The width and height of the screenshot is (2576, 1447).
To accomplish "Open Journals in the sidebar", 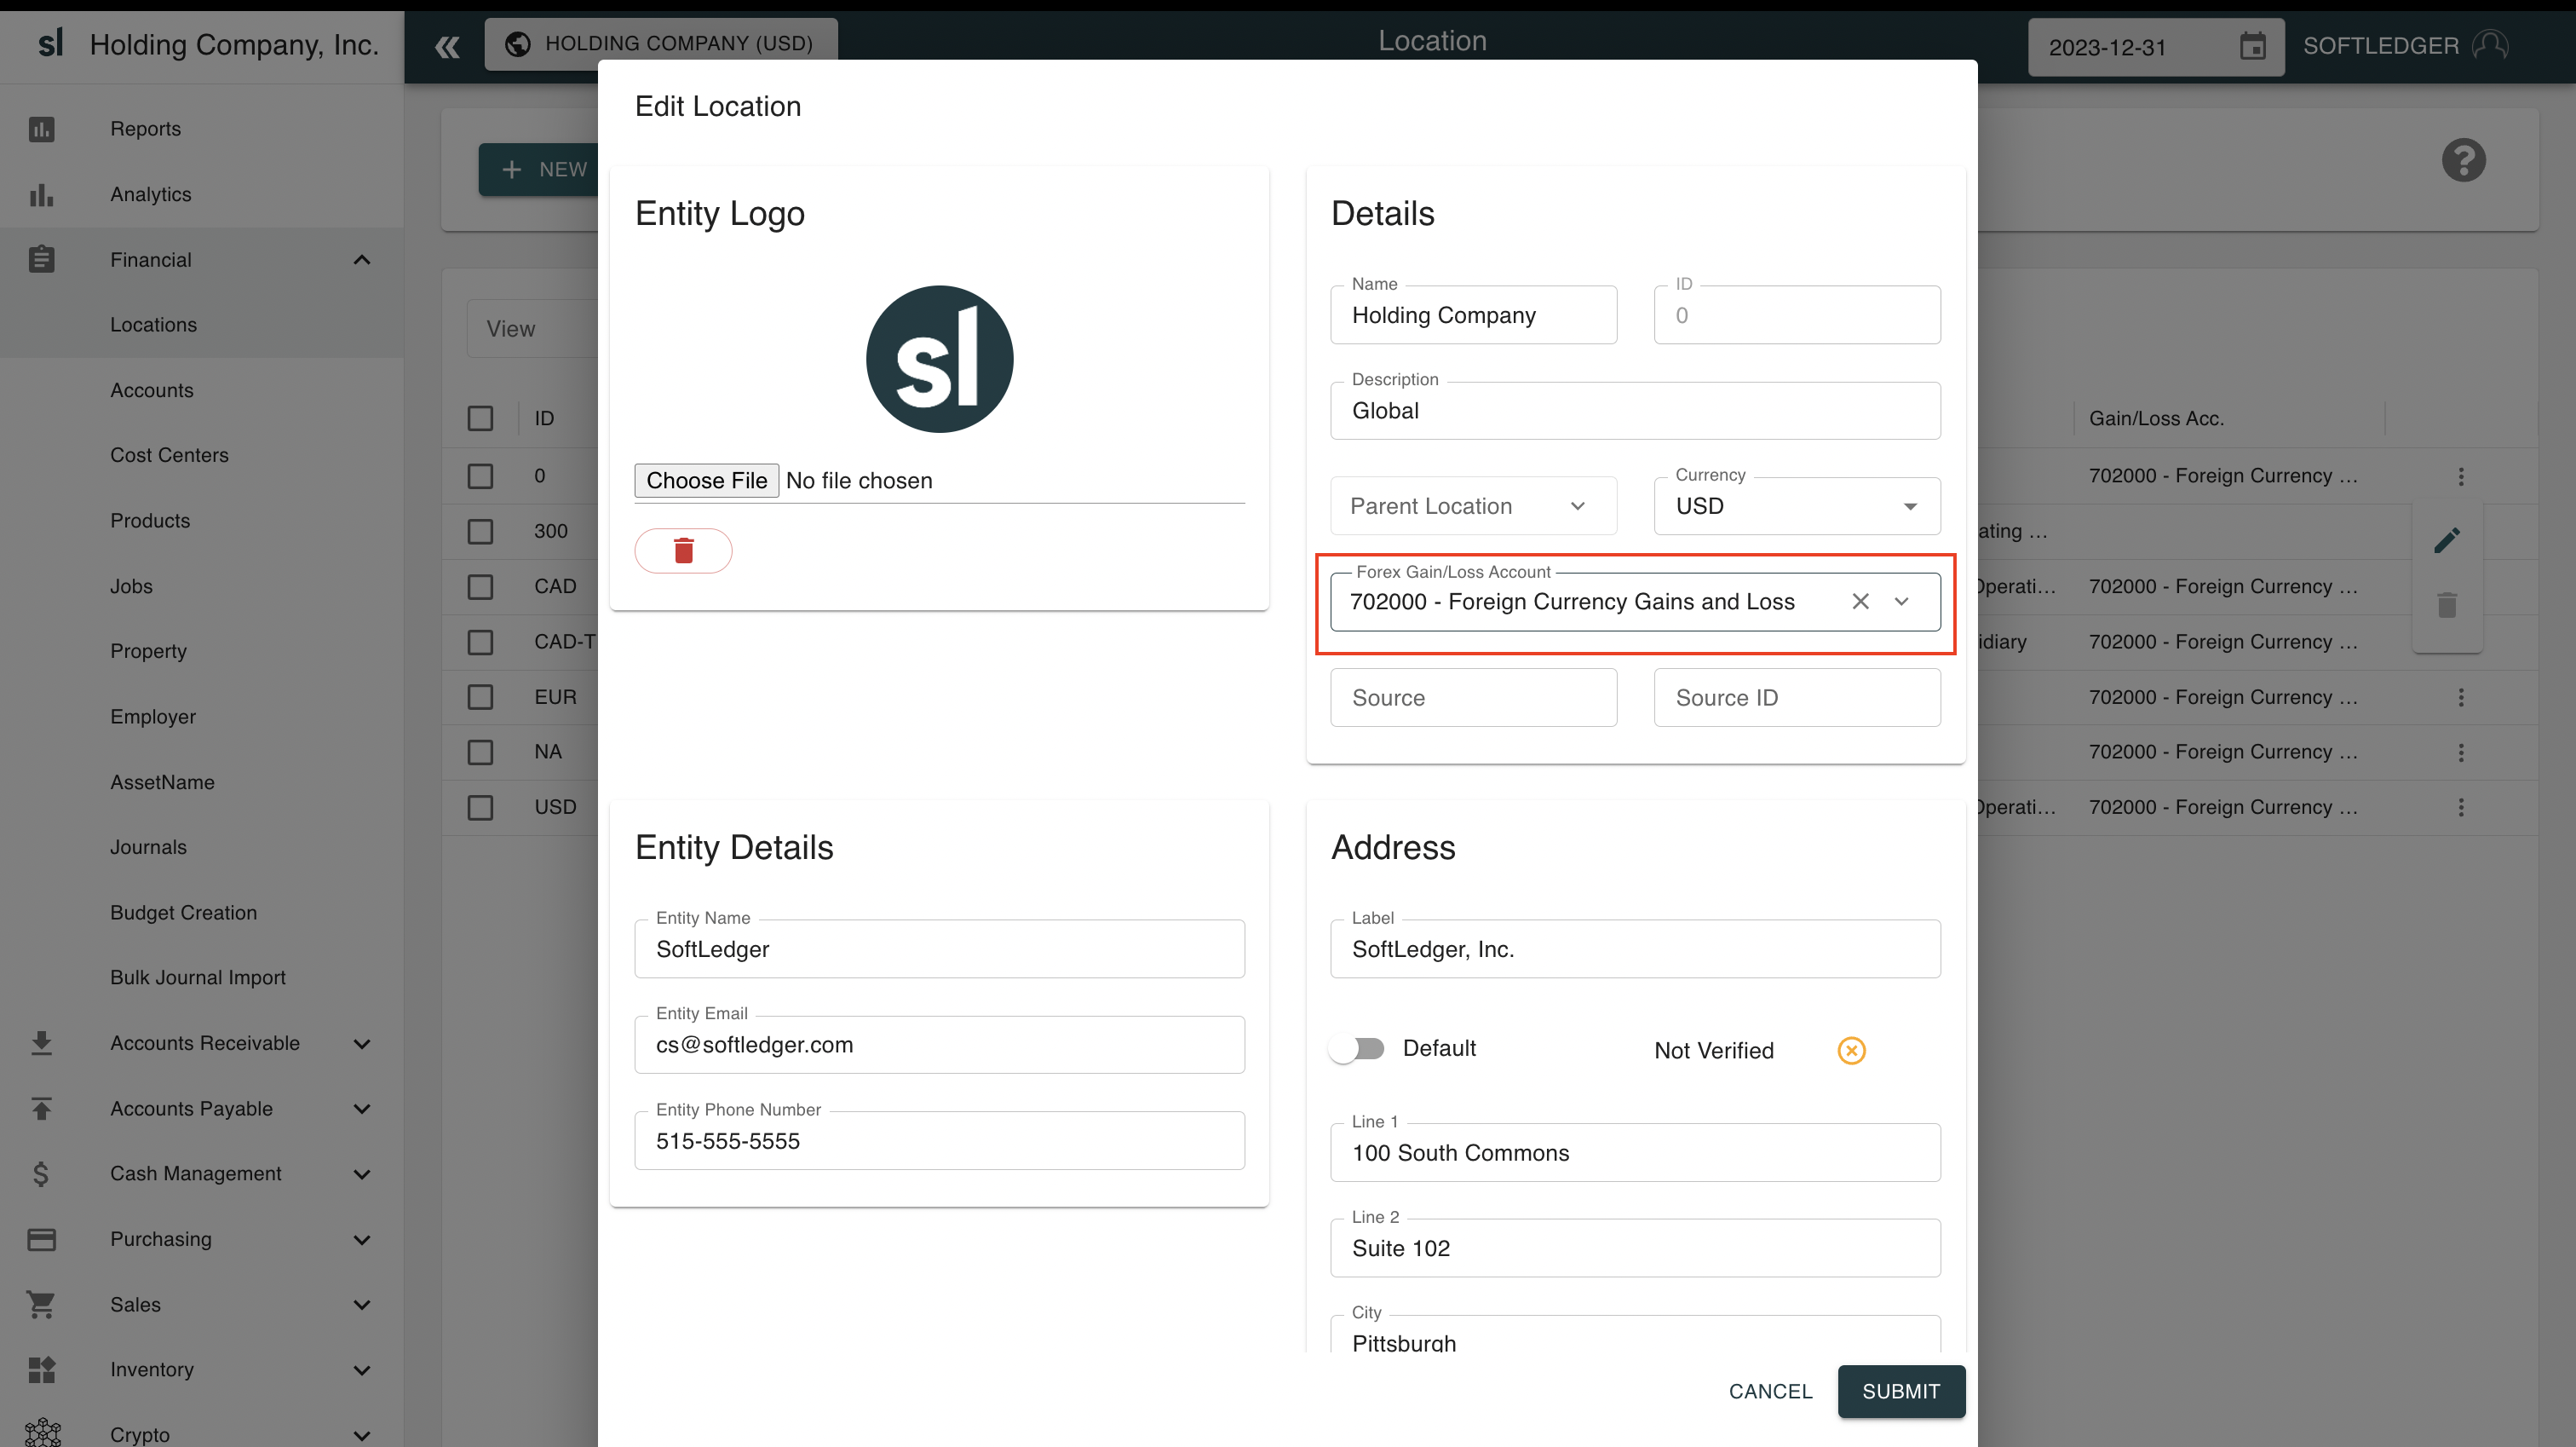I will [201, 848].
